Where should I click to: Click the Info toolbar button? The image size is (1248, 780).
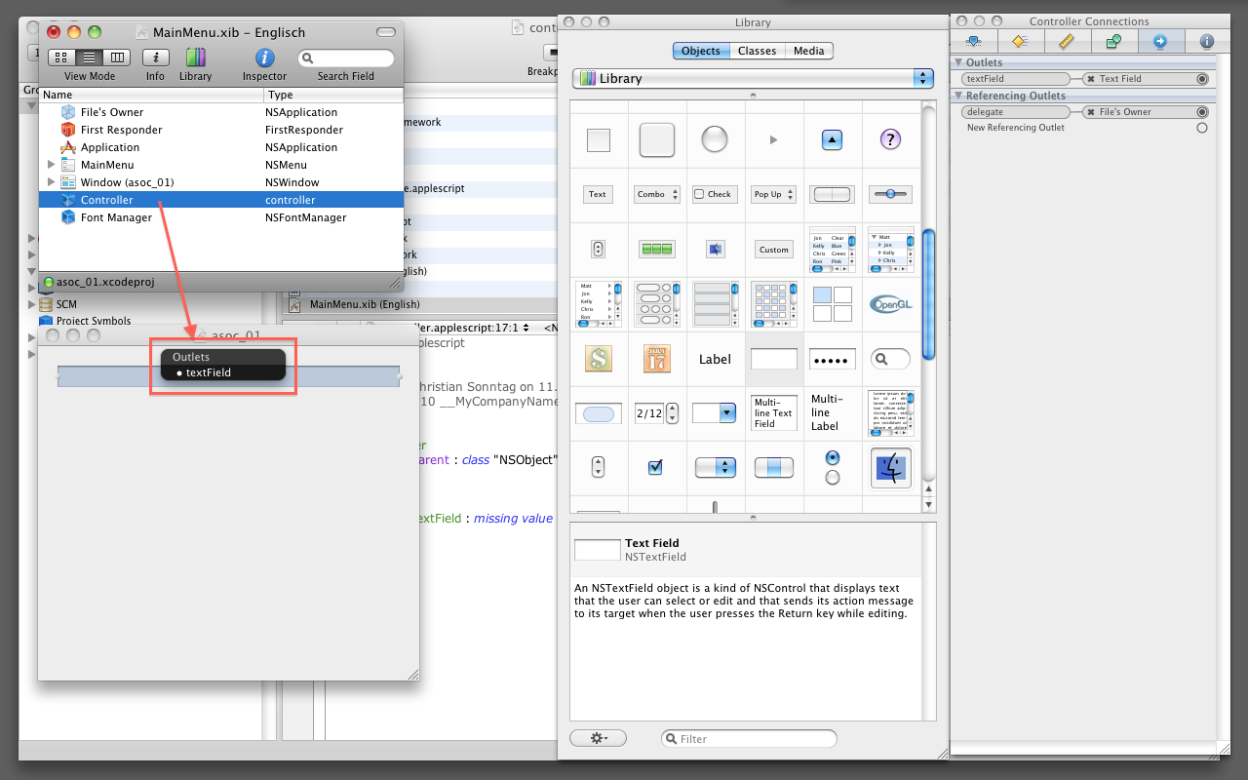[x=155, y=58]
